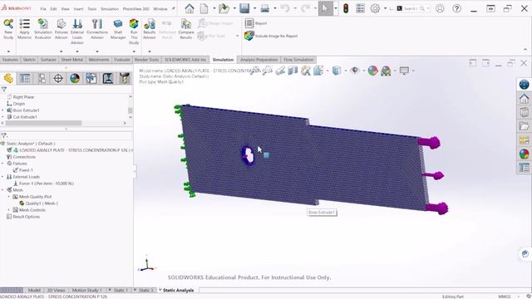Open FeatureManager design tree tab
Image resolution: width=532 pixels, height=299 pixels.
(x=8, y=78)
